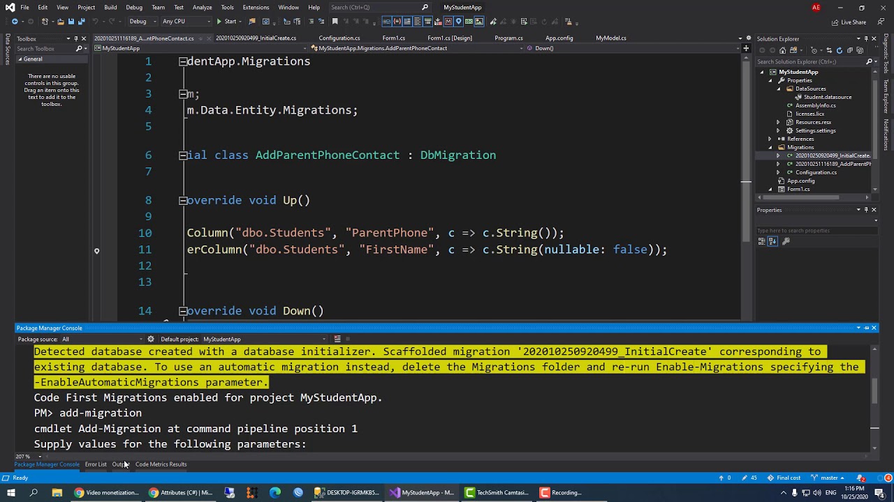Image resolution: width=894 pixels, height=502 pixels.
Task: Click the Solution Explorer Refresh icon
Action: [840, 50]
